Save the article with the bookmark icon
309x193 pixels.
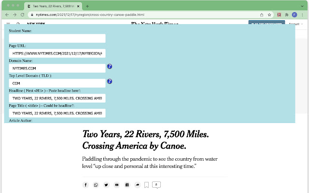coord(146,185)
